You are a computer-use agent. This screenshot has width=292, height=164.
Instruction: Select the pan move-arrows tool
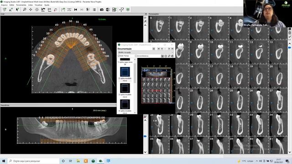click(31, 10)
